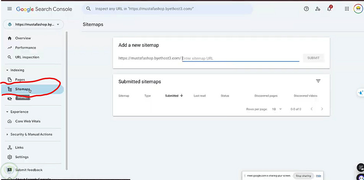Open the hamburger main menu
This screenshot has width=364, height=180.
(x=9, y=9)
